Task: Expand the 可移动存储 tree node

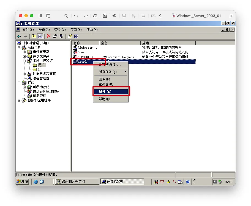Action: 24,87
